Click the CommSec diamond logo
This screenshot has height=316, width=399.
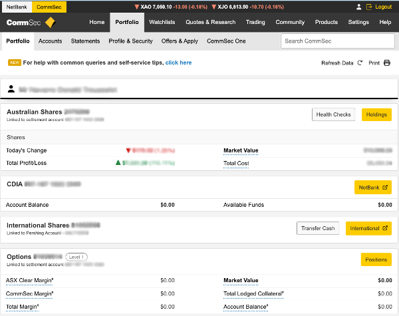(50, 23)
